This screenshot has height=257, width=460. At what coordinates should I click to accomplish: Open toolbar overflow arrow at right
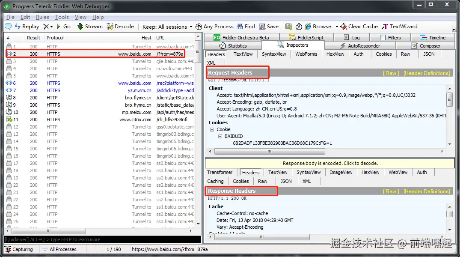[454, 29]
